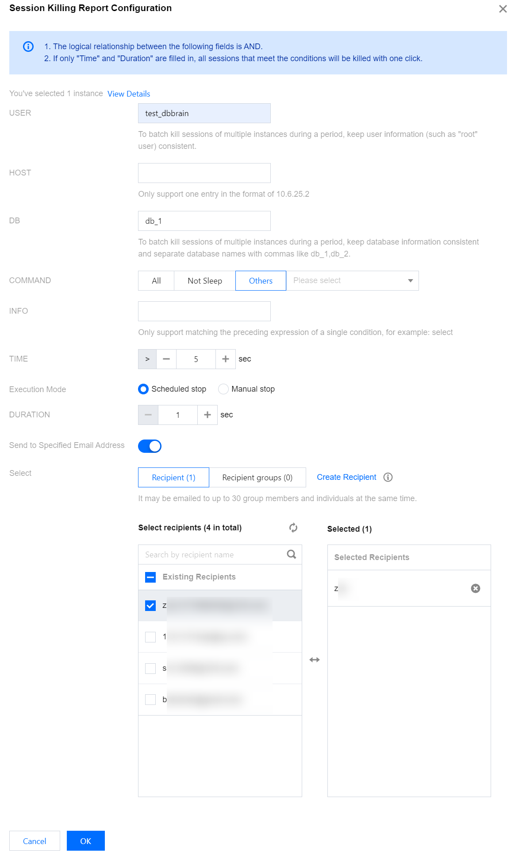
Task: Click the search magnifier icon in recipients
Action: (x=291, y=554)
